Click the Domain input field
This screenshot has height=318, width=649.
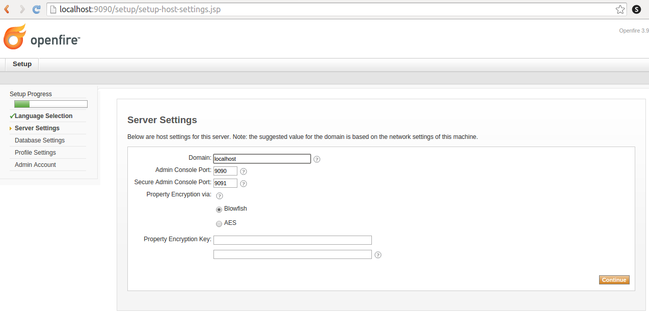262,159
